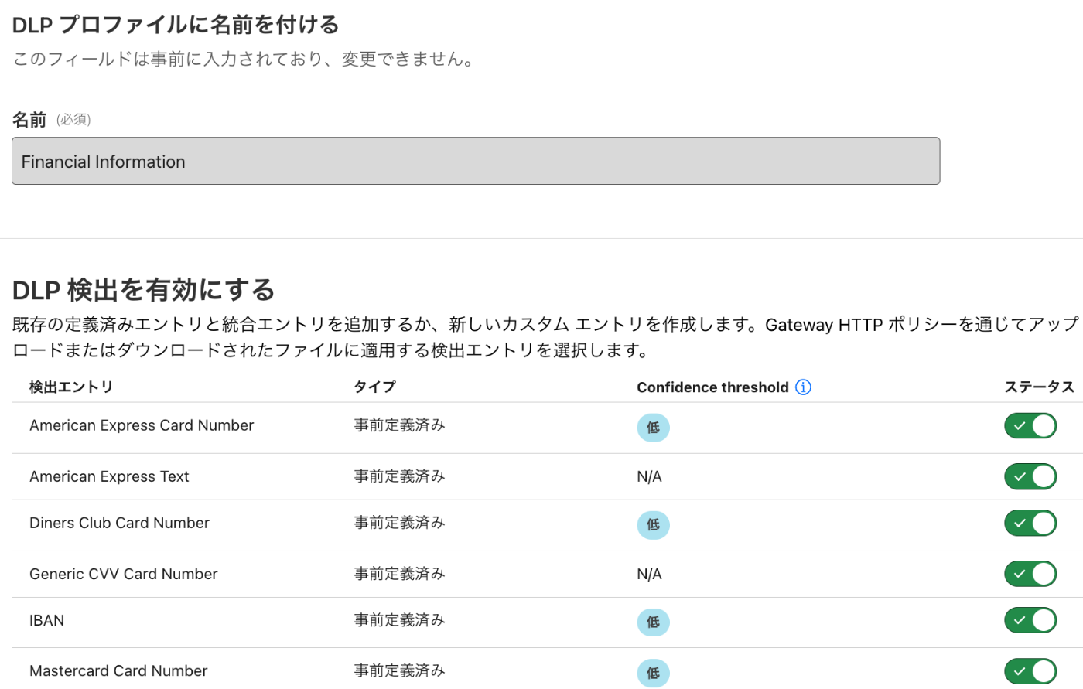This screenshot has width=1083, height=689.
Task: Click the 'DLP 検出を有効にする' heading
Action: [x=144, y=290]
